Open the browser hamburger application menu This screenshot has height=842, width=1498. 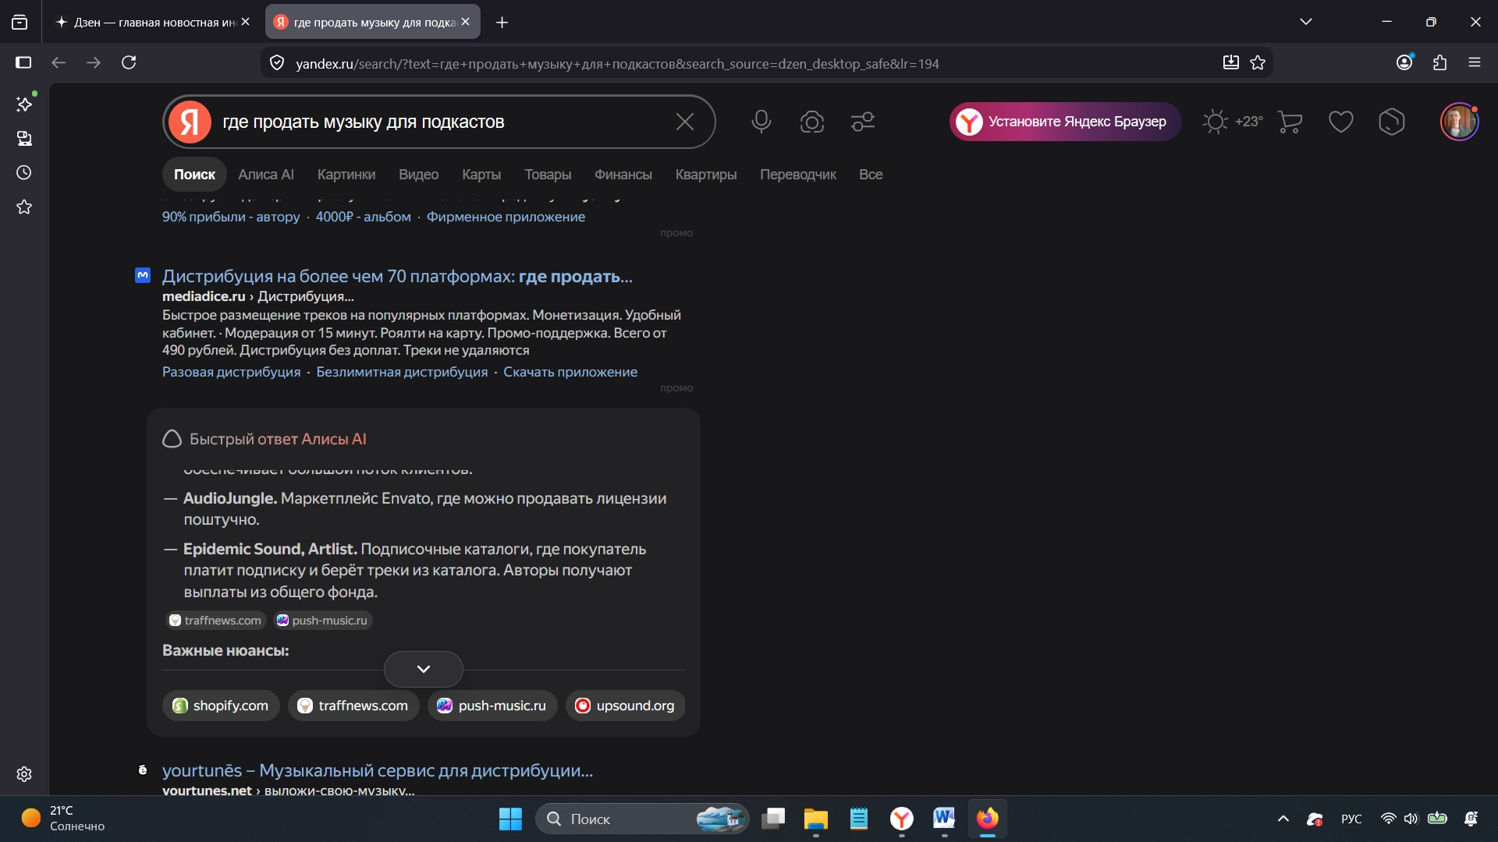[x=1475, y=62]
